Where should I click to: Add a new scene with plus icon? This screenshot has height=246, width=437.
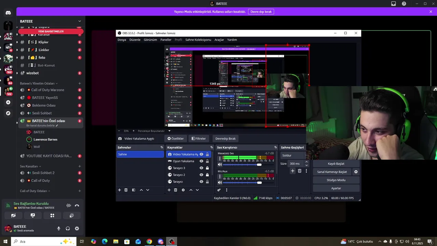pos(119,190)
